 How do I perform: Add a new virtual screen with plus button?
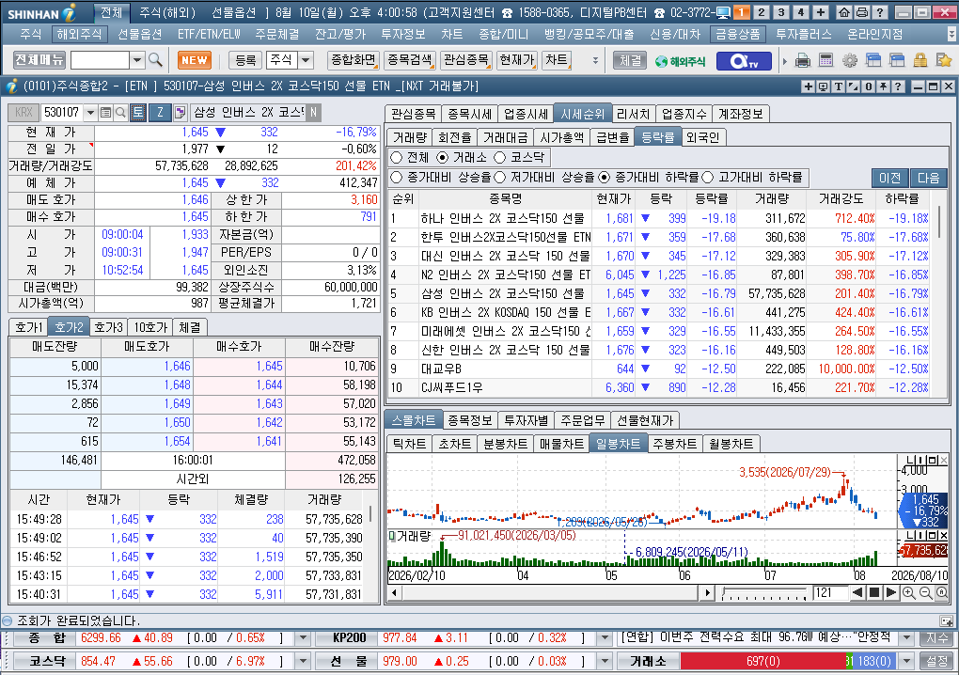point(821,12)
